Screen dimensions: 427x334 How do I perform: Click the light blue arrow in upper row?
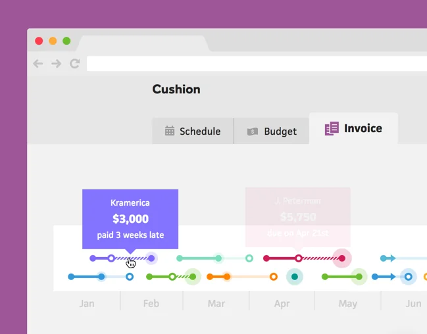click(388, 258)
